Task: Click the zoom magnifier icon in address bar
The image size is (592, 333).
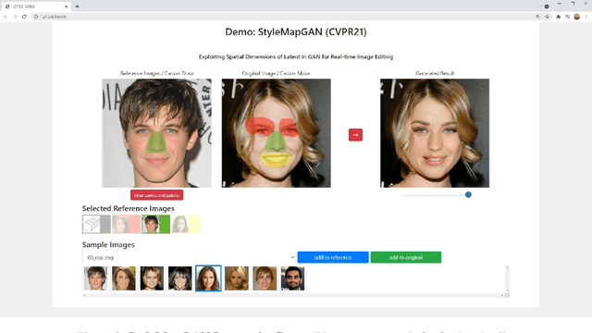Action: (x=537, y=17)
